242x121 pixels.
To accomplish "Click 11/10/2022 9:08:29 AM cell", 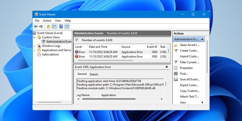I will [103, 52].
